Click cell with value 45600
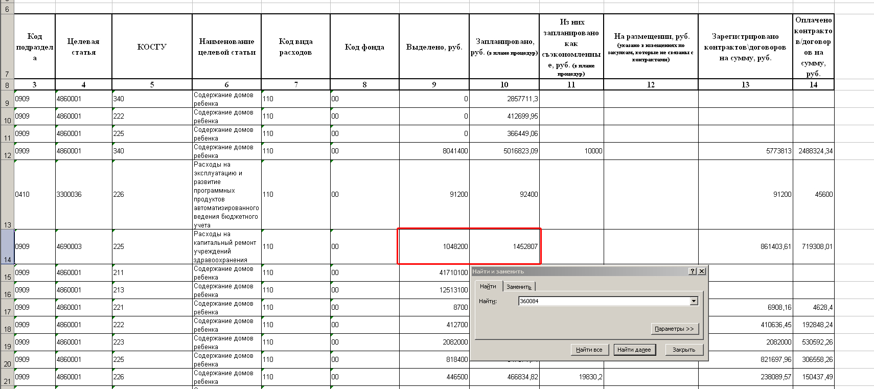 click(814, 194)
